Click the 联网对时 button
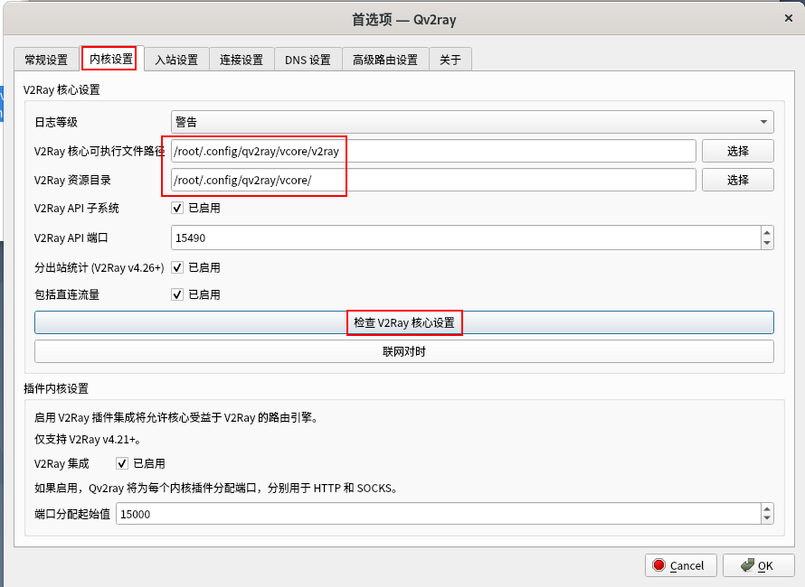 404,351
